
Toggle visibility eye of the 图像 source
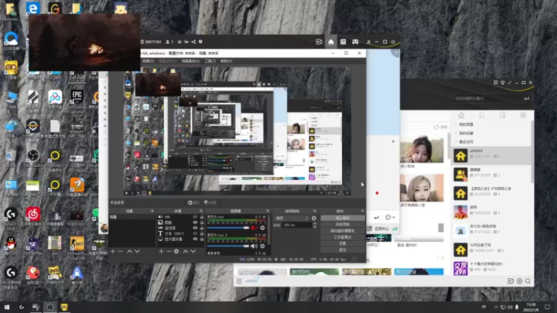pos(195,223)
